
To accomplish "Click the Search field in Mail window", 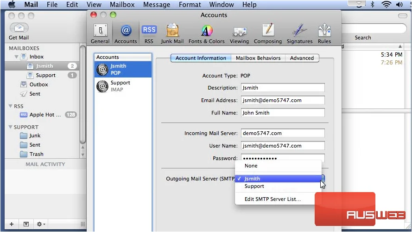I will [x=374, y=28].
